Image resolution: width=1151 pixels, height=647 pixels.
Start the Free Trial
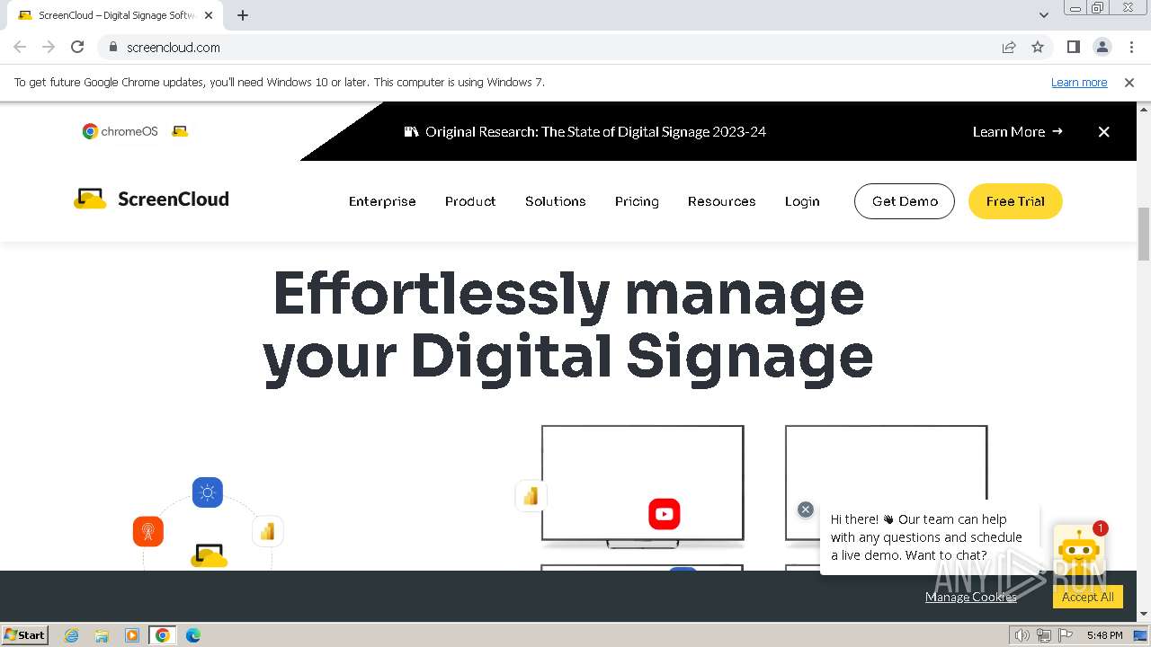pos(1015,201)
